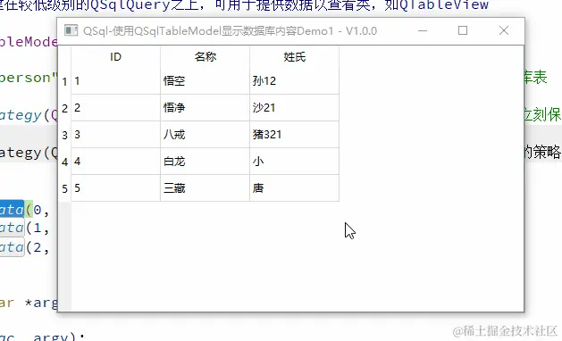The width and height of the screenshot is (562, 341).
Task: Select the 八戒 name cell
Action: [205, 135]
